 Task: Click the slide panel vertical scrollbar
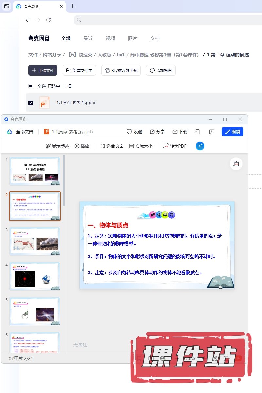(x=64, y=180)
